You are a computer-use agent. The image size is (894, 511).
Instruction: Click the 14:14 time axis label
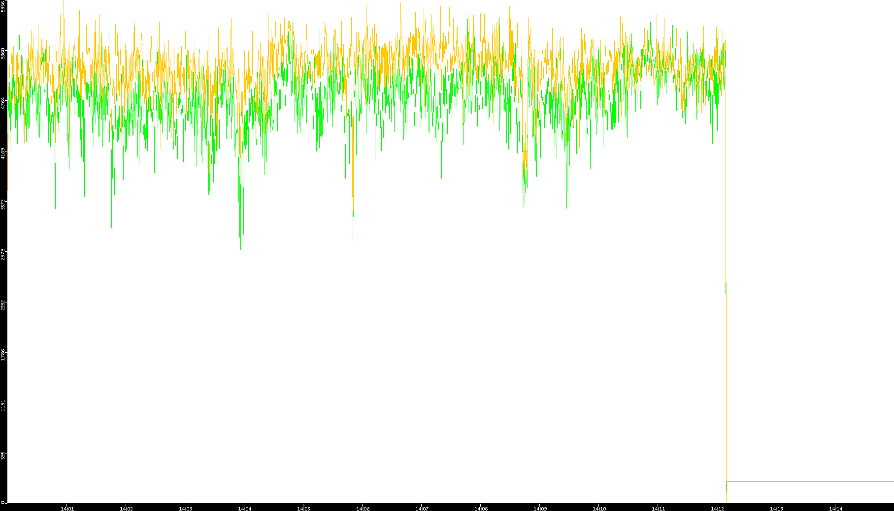(835, 509)
